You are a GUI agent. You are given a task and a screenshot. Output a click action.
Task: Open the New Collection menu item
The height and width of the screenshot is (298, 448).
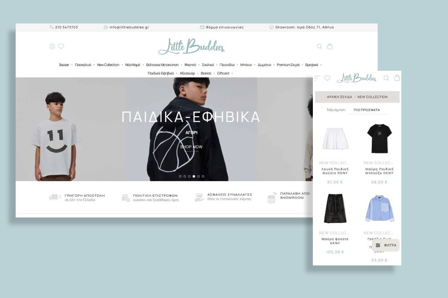pos(108,65)
